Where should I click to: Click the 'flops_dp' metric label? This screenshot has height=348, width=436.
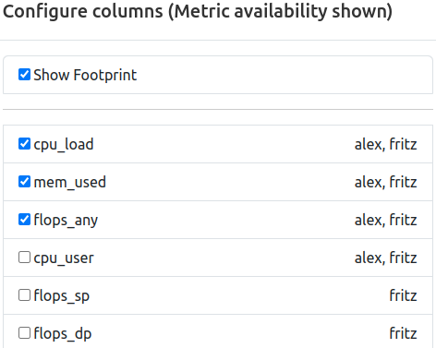(x=63, y=334)
